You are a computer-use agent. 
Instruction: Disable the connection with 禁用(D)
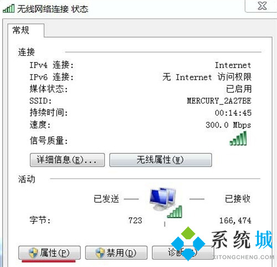pyautogui.click(x=116, y=253)
